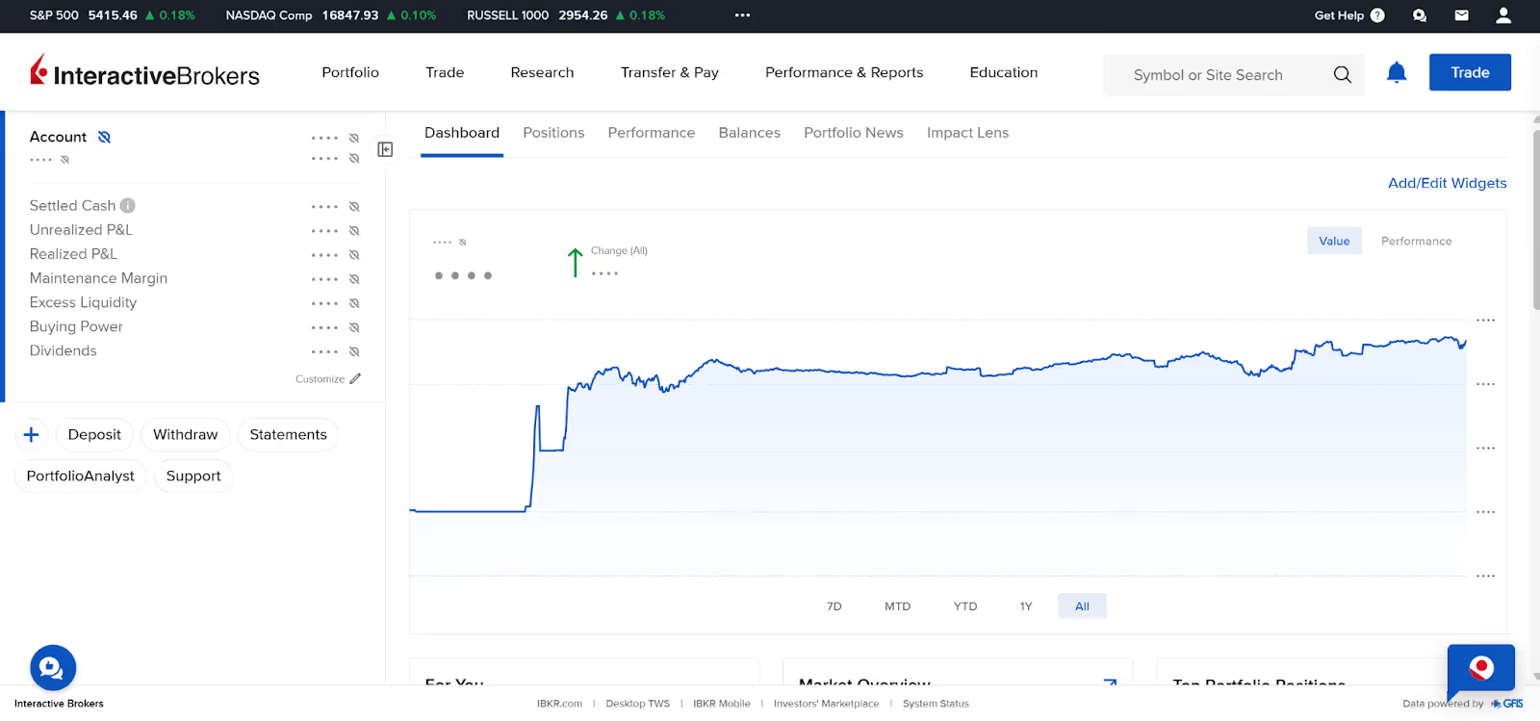This screenshot has width=1540, height=721.
Task: Reveal the Unrealized P&L hidden value
Action: coord(354,231)
